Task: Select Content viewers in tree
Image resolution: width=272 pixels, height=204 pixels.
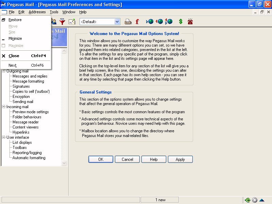Action: (26, 127)
